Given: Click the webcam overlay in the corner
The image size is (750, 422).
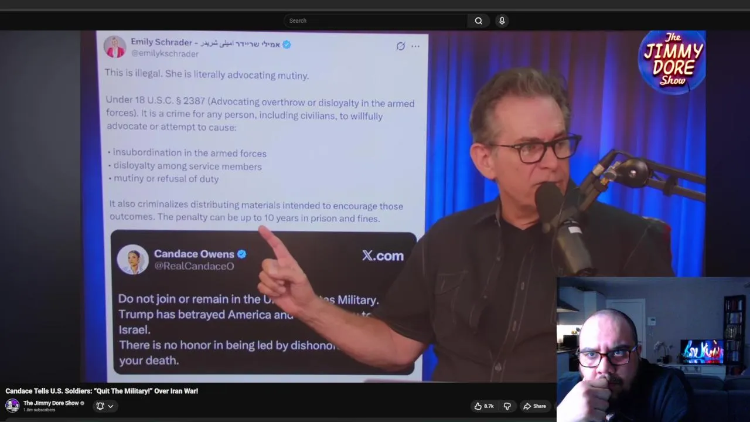Looking at the screenshot, I should coord(653,349).
